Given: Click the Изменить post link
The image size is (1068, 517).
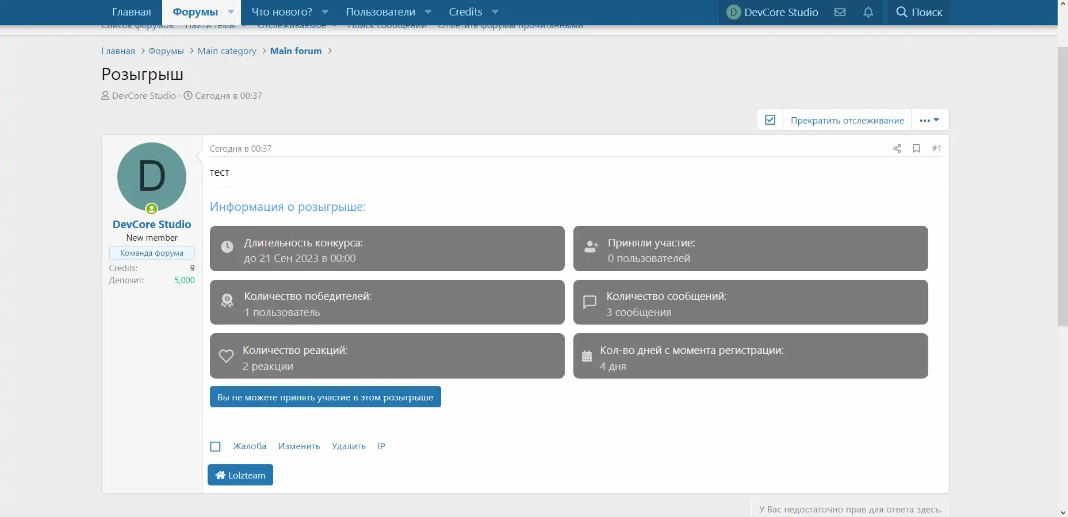Looking at the screenshot, I should click(x=298, y=446).
